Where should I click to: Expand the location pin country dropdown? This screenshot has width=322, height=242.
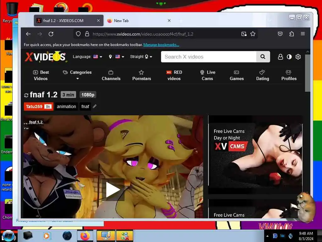coord(116,57)
